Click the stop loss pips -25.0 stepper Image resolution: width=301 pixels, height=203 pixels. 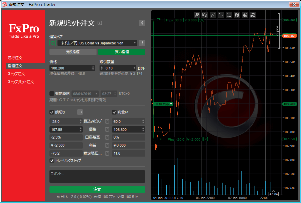coord(81,122)
